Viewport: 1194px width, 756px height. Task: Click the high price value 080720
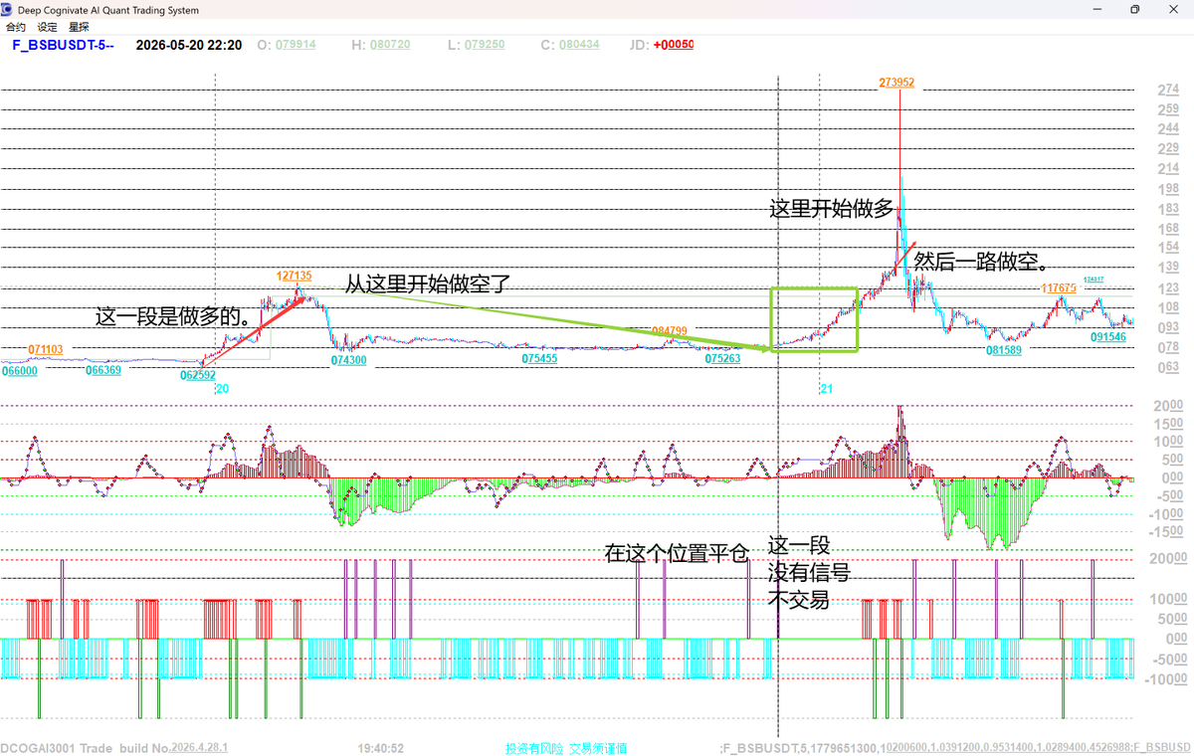tap(389, 46)
